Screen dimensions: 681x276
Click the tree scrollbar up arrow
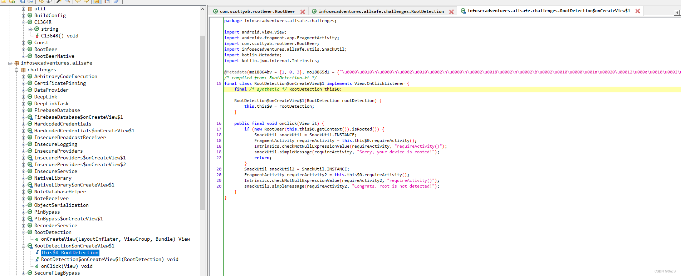pos(202,9)
